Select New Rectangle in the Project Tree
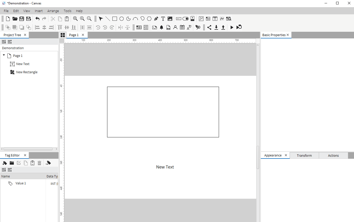354x222 pixels. (26, 72)
